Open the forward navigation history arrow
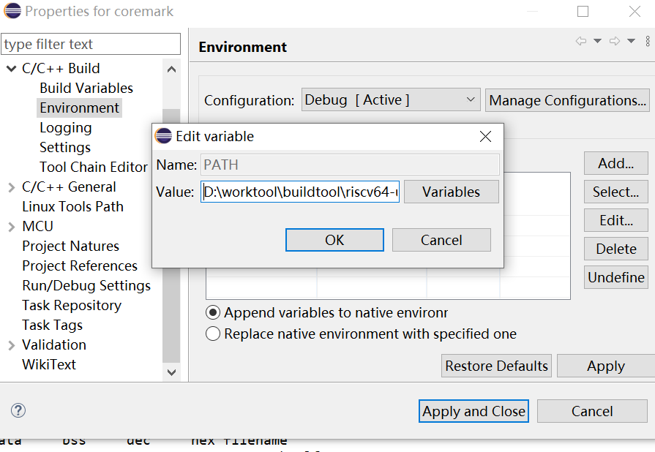This screenshot has width=655, height=452. 630,40
